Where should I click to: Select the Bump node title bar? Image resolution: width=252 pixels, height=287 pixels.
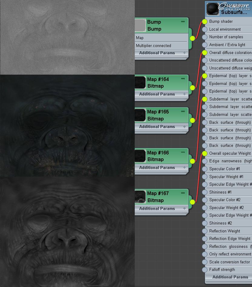161,25
